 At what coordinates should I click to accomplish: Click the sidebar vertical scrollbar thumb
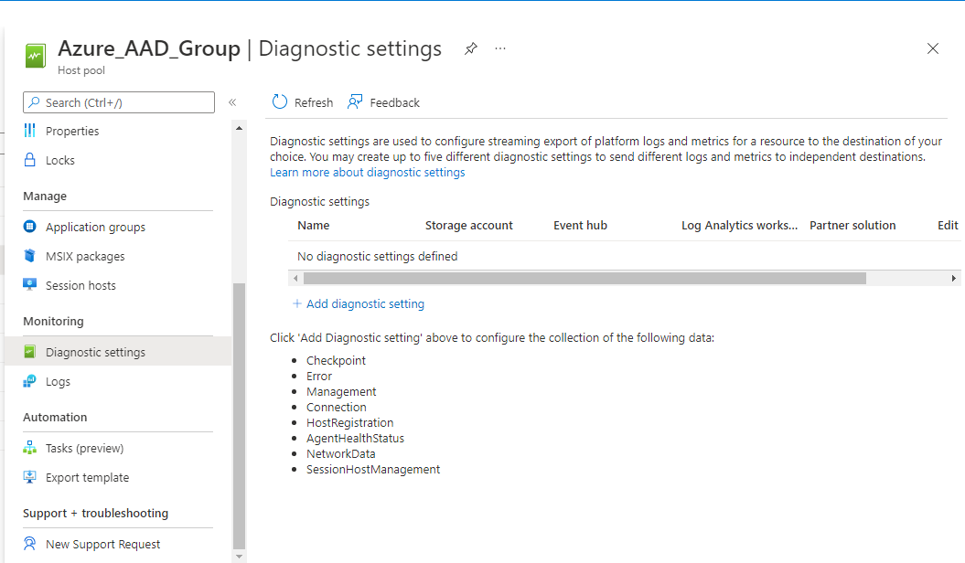pos(240,416)
